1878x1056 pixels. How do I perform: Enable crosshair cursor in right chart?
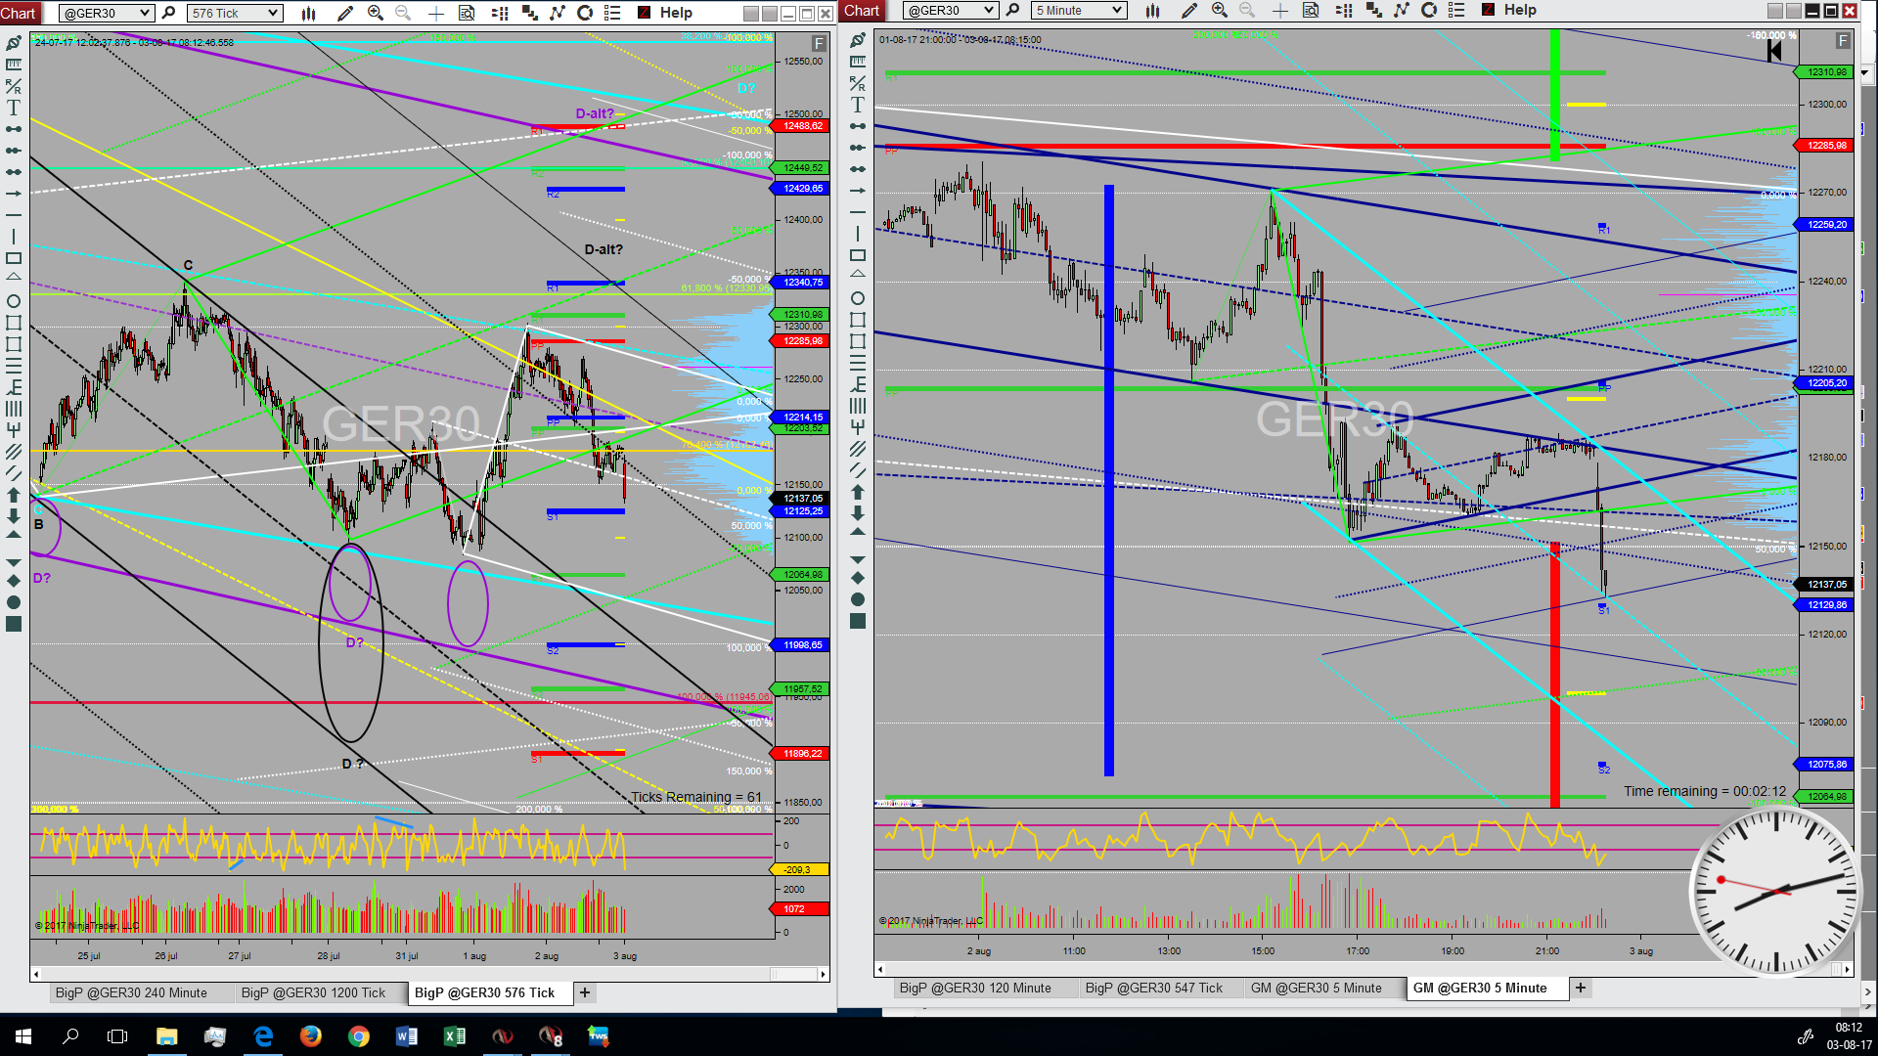(x=1279, y=10)
